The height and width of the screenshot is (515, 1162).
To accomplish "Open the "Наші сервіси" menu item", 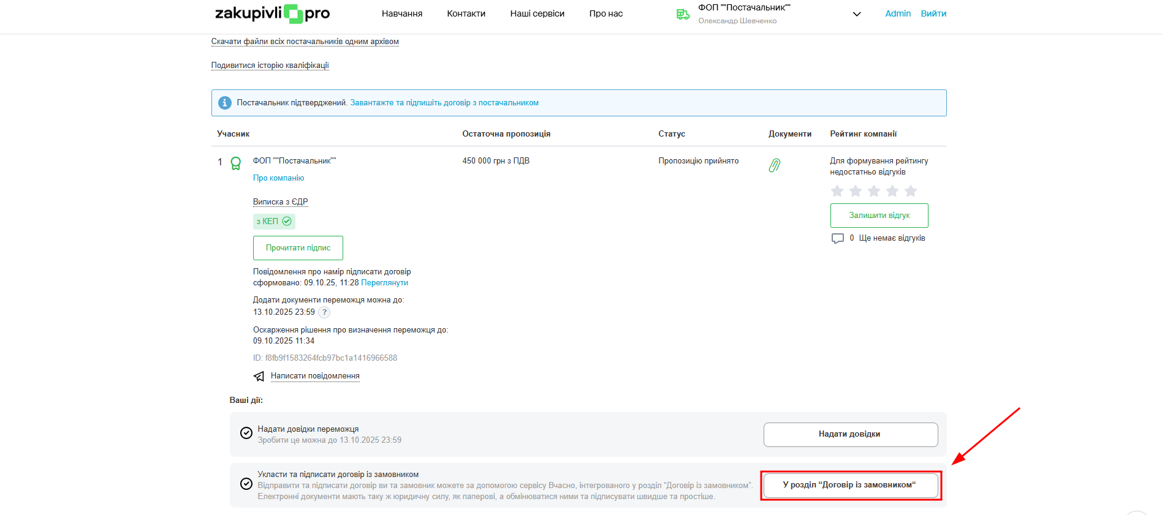I will [537, 13].
